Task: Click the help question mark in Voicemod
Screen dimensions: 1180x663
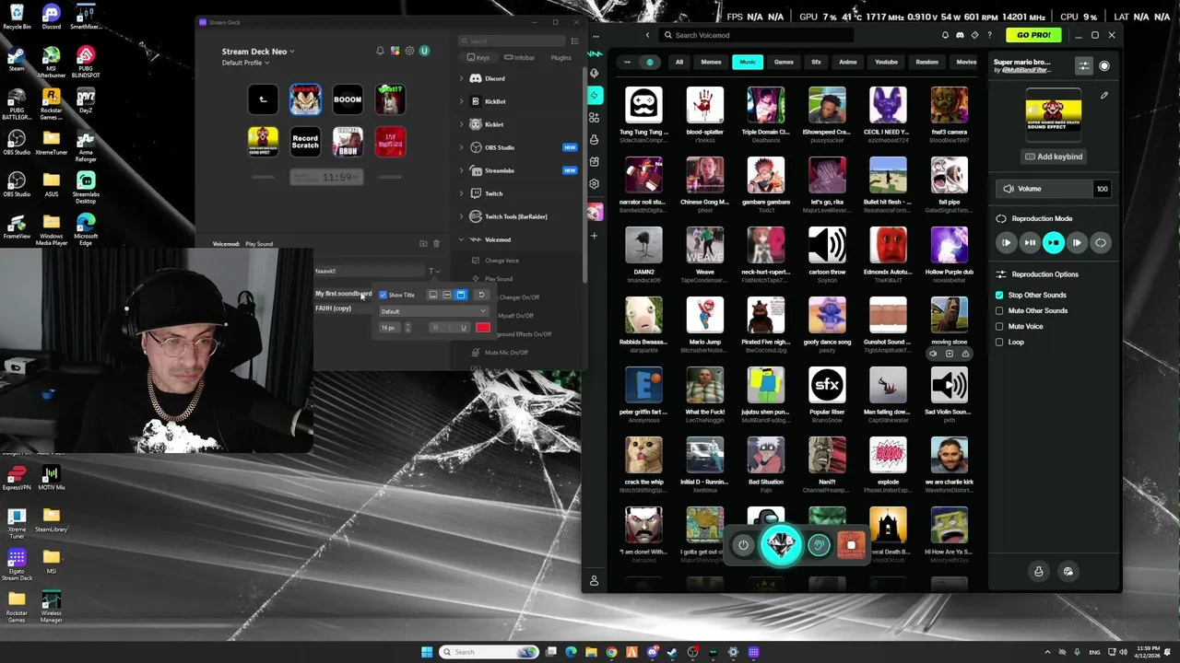Action: [x=990, y=35]
